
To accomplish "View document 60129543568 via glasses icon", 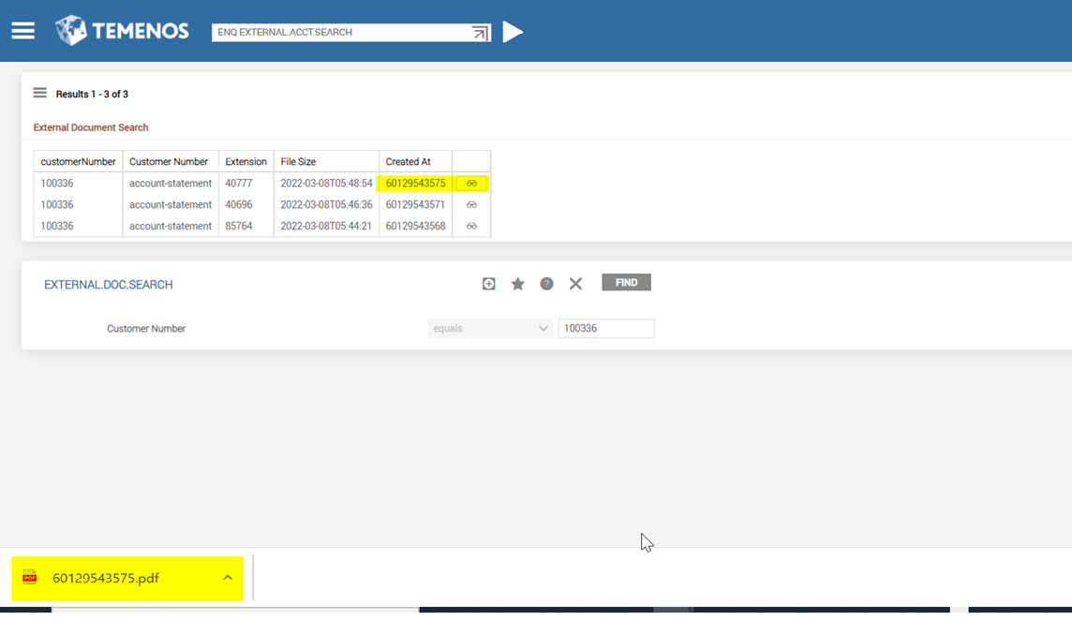I will (471, 227).
